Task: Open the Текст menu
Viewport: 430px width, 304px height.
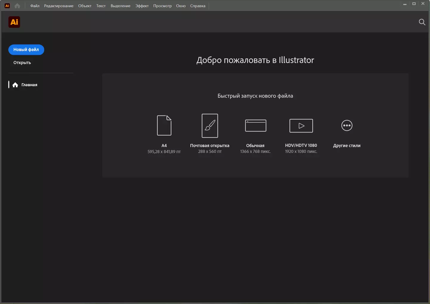Action: (101, 6)
